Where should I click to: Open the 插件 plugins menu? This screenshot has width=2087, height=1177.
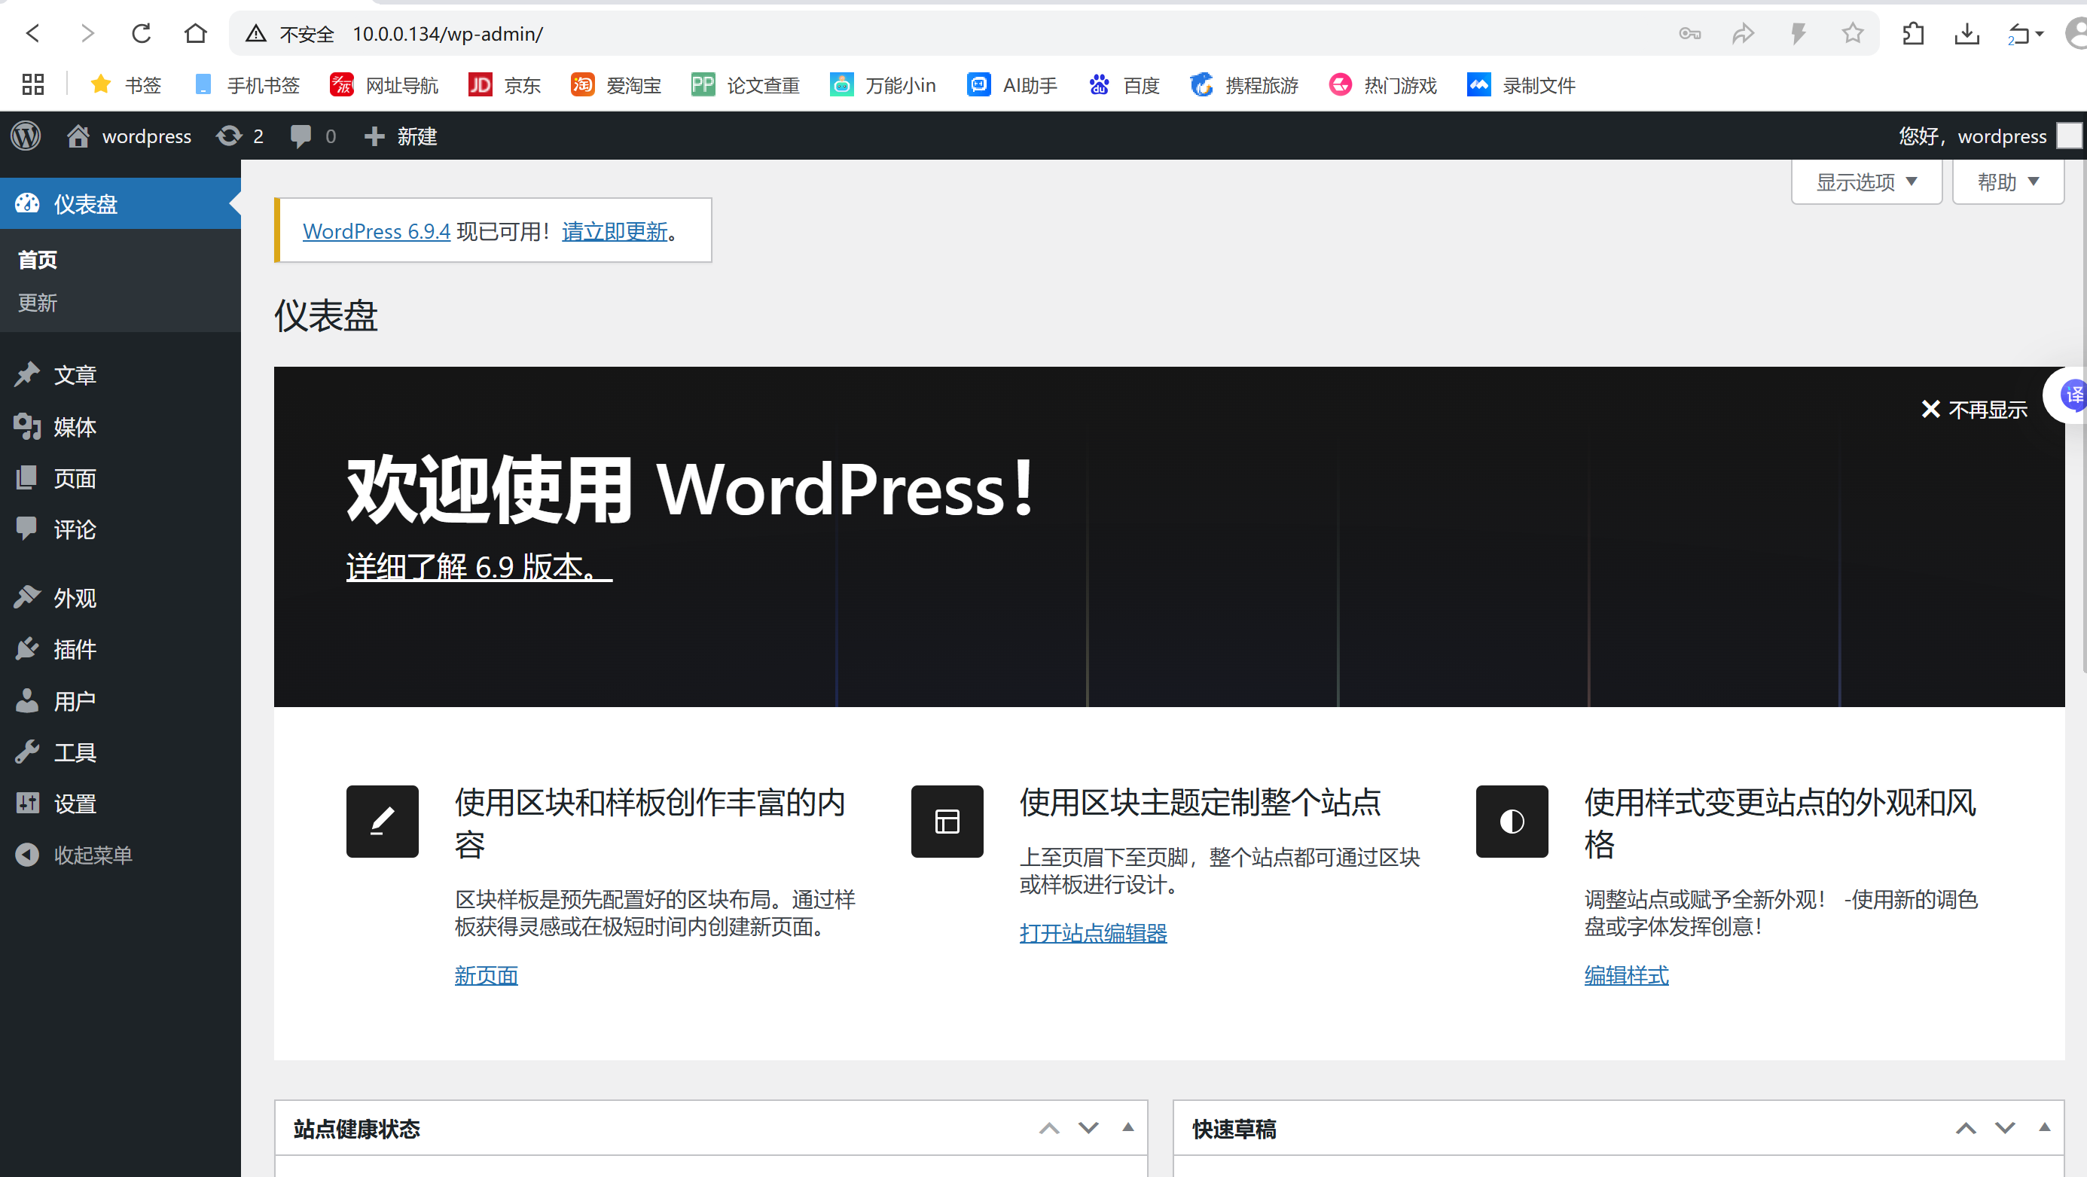point(121,649)
